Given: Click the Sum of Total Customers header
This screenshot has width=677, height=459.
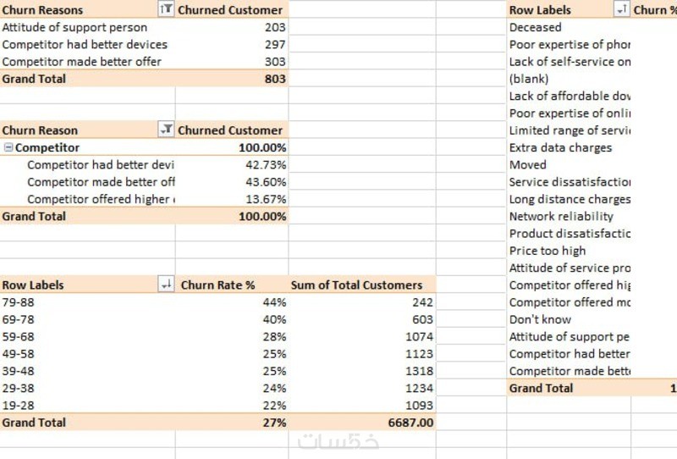Looking at the screenshot, I should 356,285.
